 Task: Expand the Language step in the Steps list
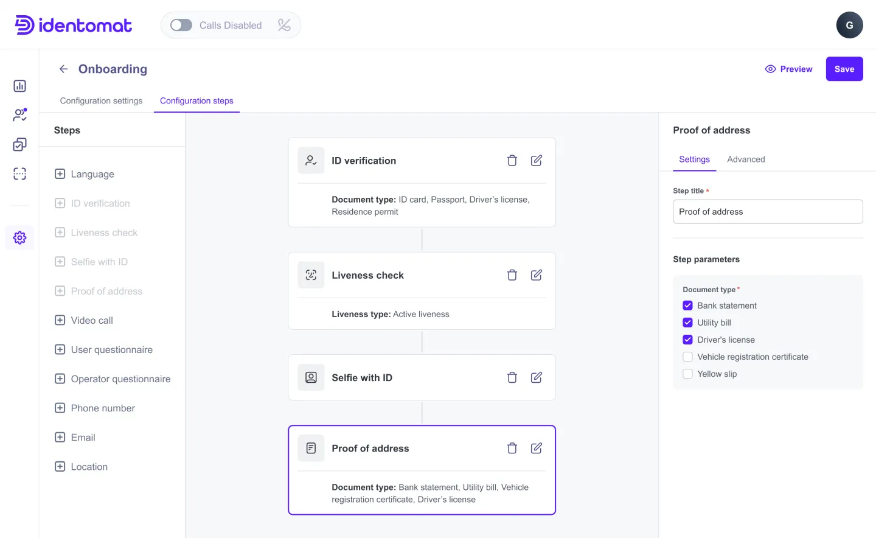tap(60, 174)
